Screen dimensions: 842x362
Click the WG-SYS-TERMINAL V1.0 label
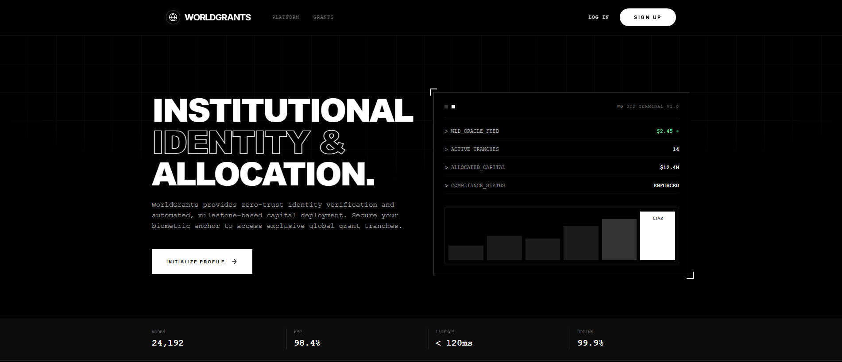tap(648, 106)
